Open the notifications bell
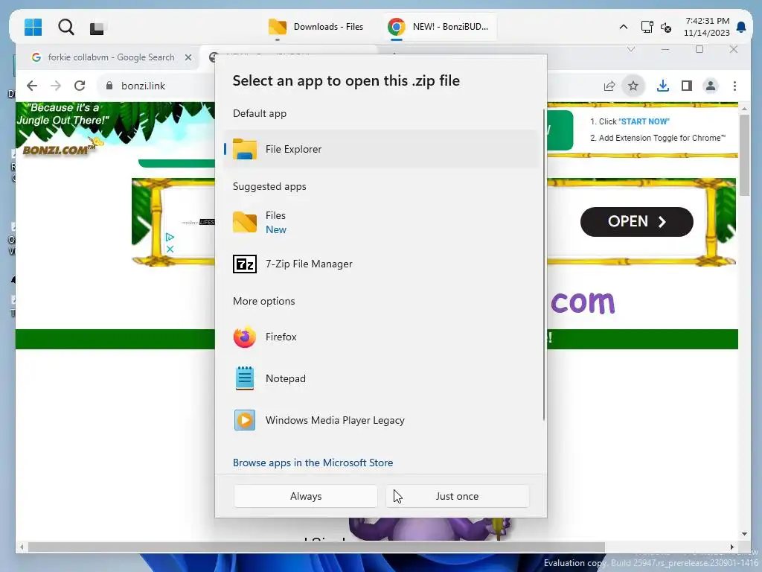This screenshot has height=572, width=762. tap(741, 27)
